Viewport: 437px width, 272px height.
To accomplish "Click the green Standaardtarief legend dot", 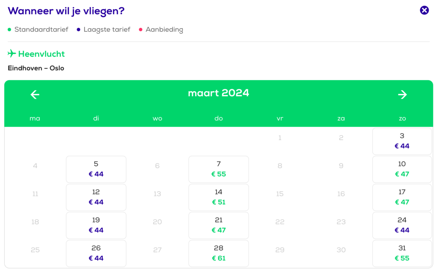I will (9, 29).
